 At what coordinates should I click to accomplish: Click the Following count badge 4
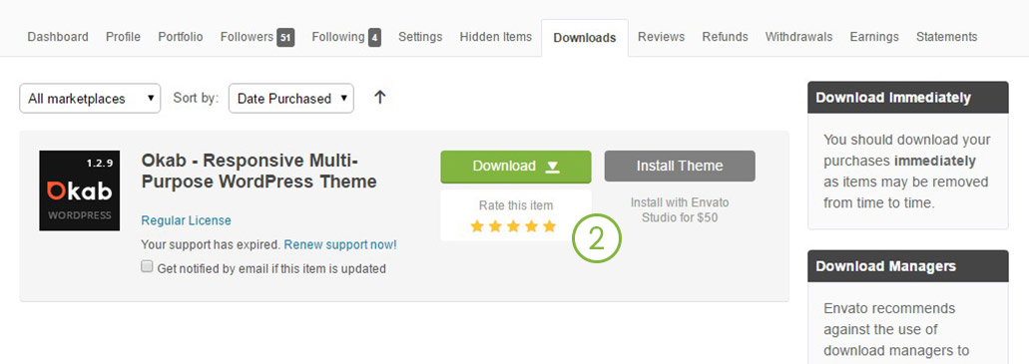pyautogui.click(x=374, y=38)
